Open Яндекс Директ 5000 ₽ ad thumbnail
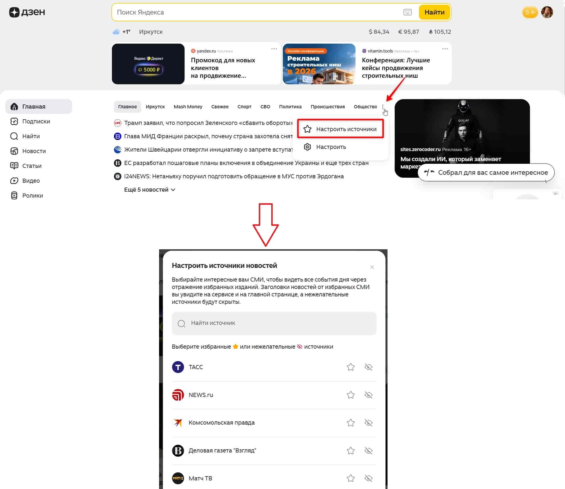 (148, 64)
